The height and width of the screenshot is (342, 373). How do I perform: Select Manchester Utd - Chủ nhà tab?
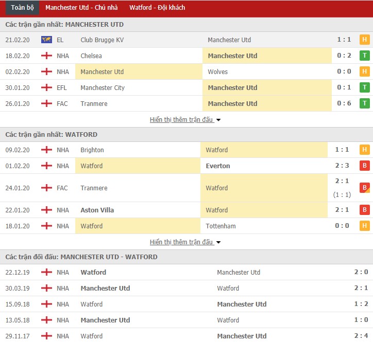pyautogui.click(x=81, y=8)
